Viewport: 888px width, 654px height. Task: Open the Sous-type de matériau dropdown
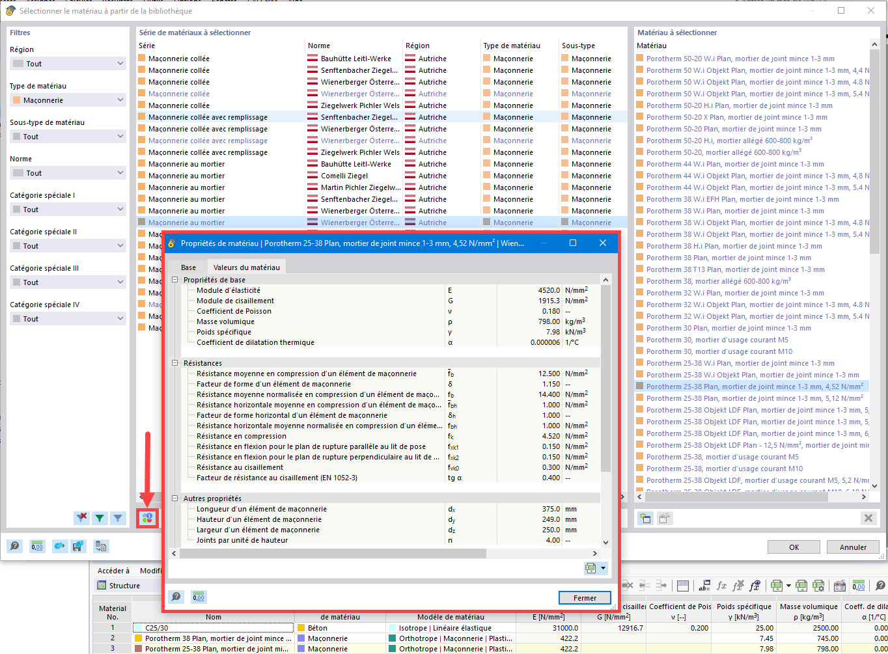[68, 137]
